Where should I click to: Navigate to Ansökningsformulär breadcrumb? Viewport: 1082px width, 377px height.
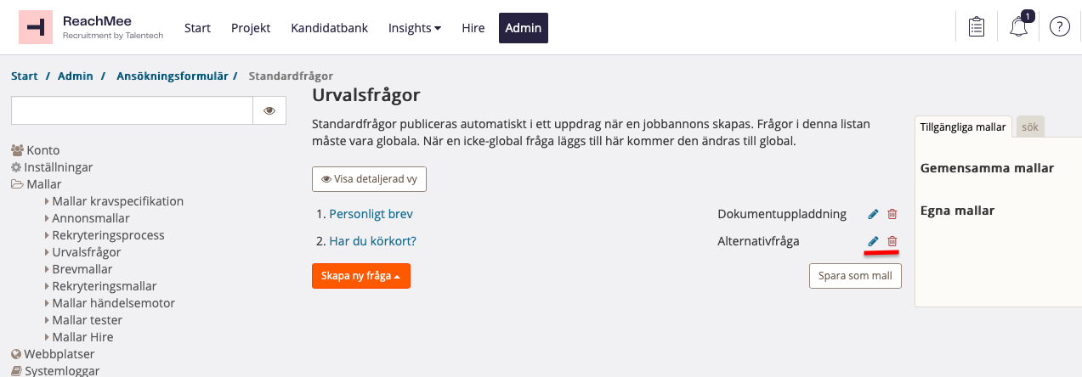173,76
